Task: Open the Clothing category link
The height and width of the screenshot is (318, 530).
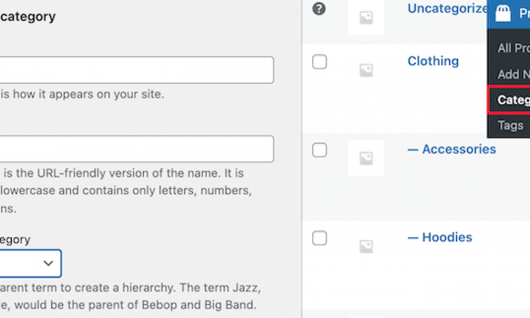Action: (433, 61)
